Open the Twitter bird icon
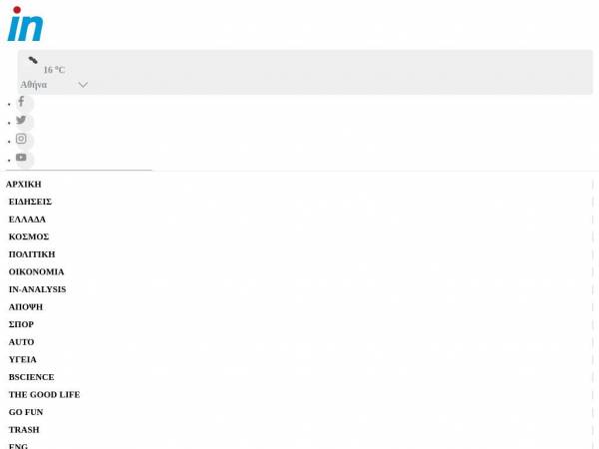 coord(21,120)
